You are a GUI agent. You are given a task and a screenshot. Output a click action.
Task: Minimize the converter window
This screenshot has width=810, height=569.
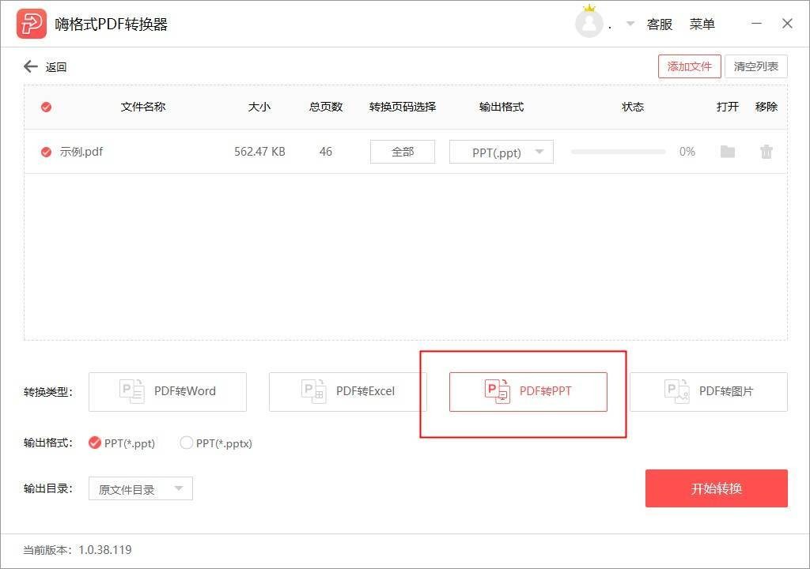(x=756, y=23)
